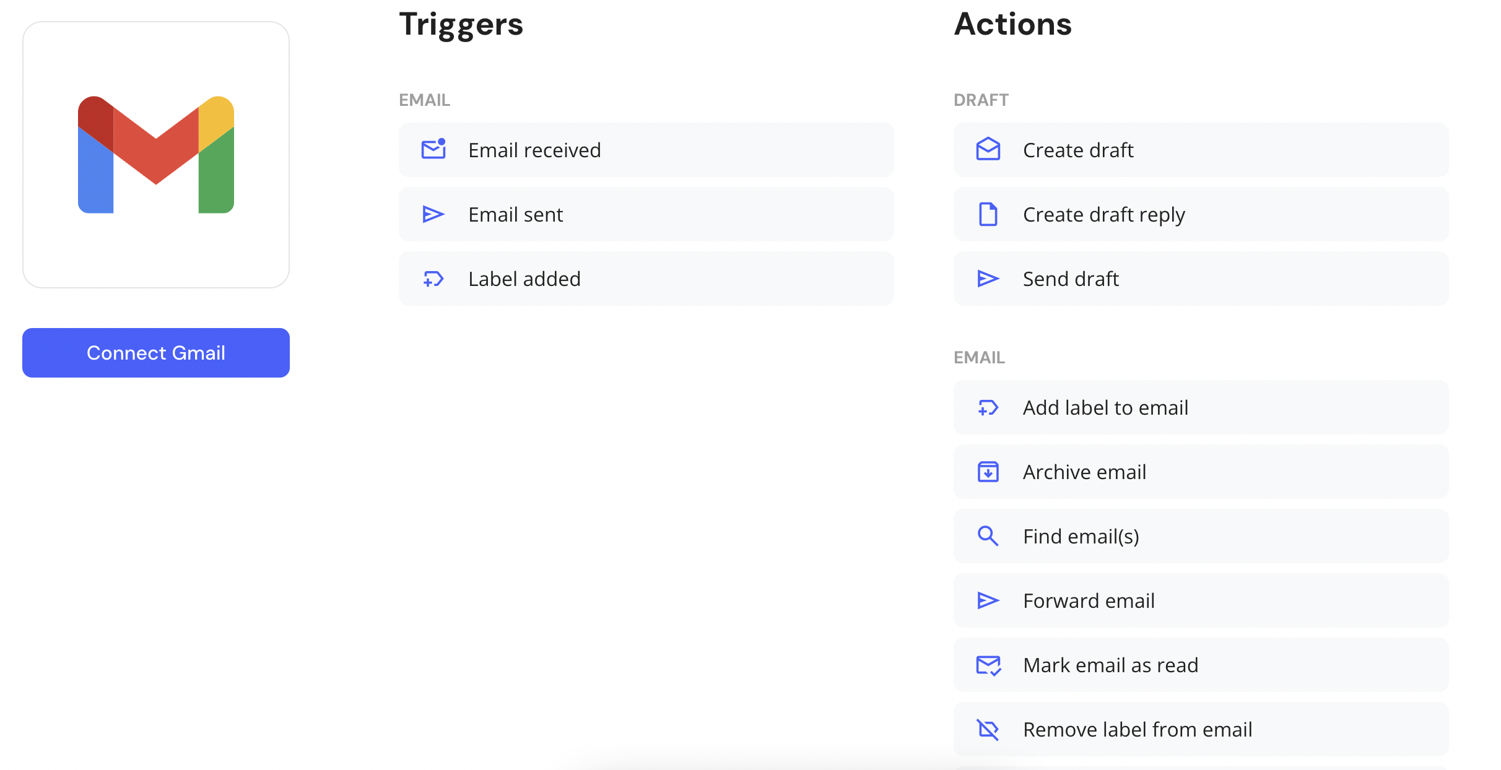This screenshot has height=770, width=1501.
Task: Click the Label added tag icon
Action: pos(433,279)
